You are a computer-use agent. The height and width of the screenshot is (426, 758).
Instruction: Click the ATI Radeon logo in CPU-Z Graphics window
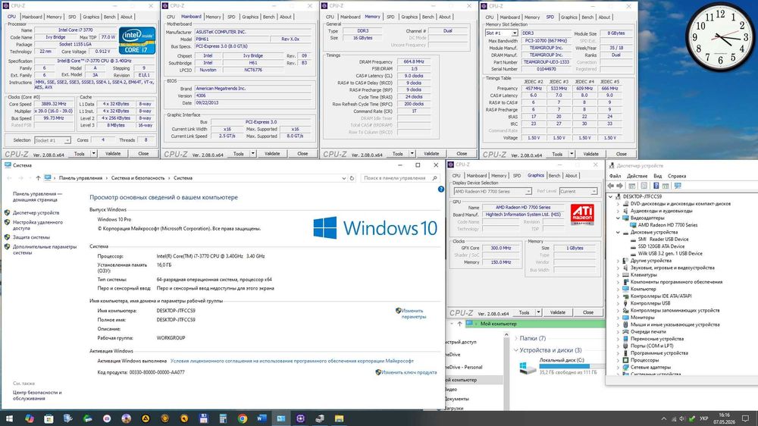click(x=582, y=215)
